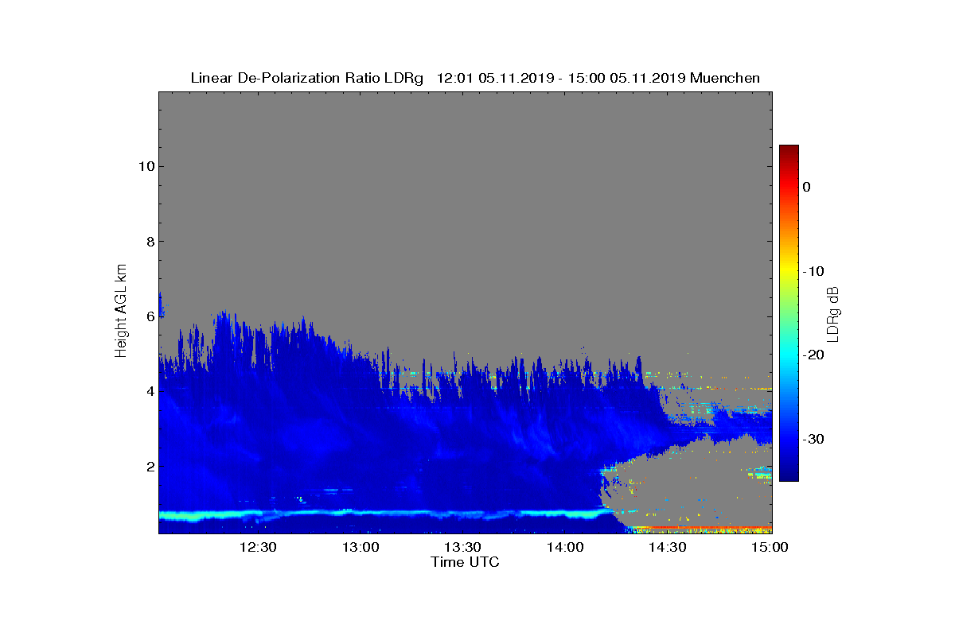Click the 12:30 time tick label

pos(258,547)
